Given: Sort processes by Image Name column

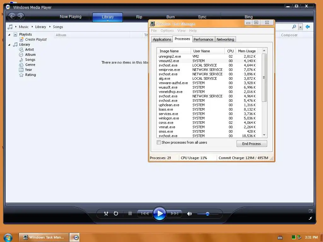Looking at the screenshot, I should (x=174, y=51).
